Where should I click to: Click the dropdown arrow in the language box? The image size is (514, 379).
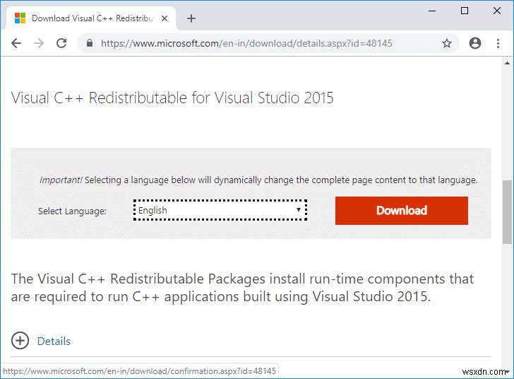(298, 210)
